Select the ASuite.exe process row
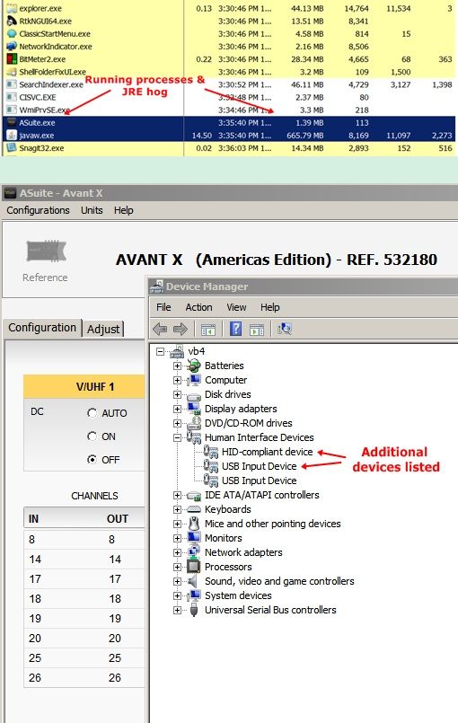The image size is (458, 723). pos(229,123)
